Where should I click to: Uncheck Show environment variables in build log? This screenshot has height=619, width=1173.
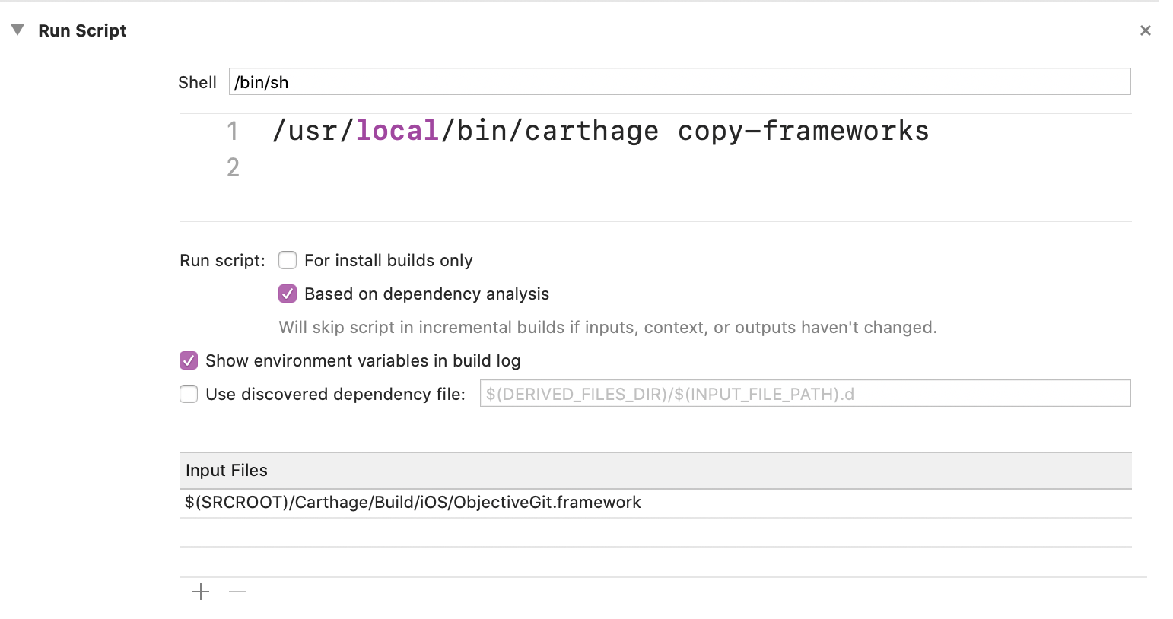[188, 360]
